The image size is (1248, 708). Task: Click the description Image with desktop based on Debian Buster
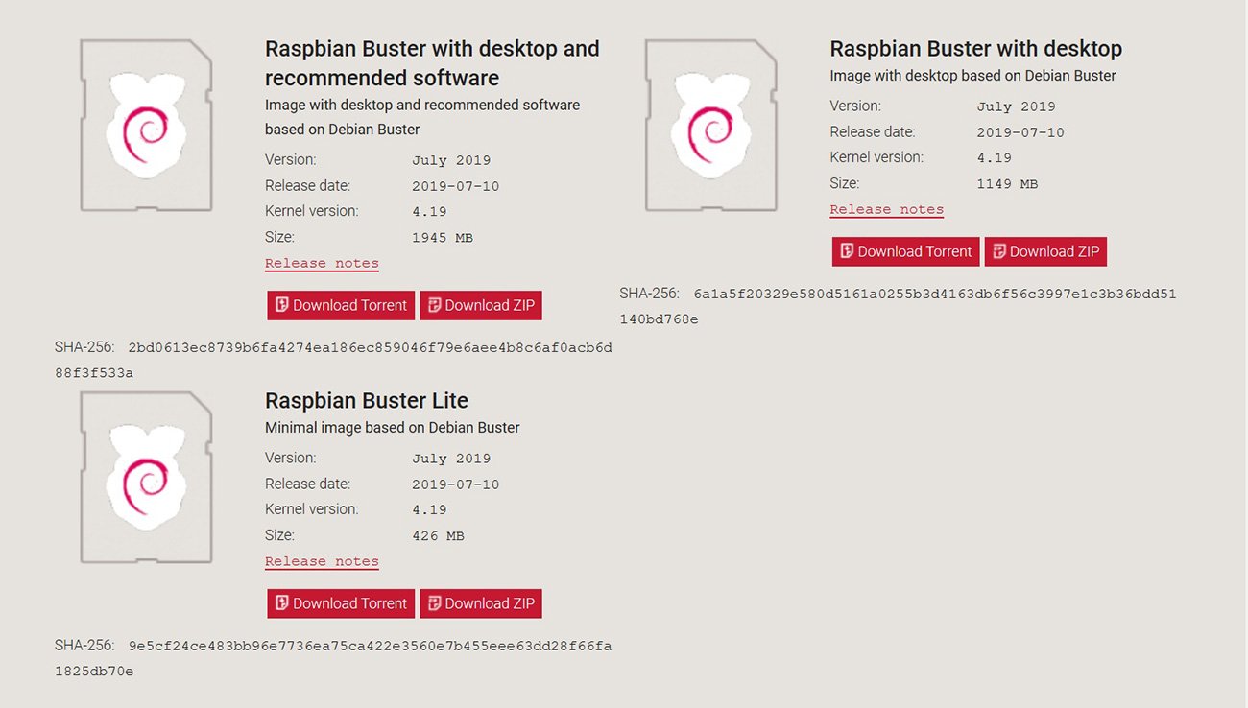[x=972, y=75]
